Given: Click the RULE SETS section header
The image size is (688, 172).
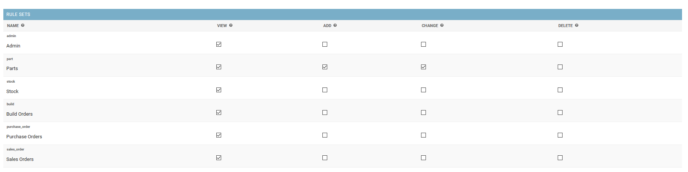Looking at the screenshot, I should [18, 14].
